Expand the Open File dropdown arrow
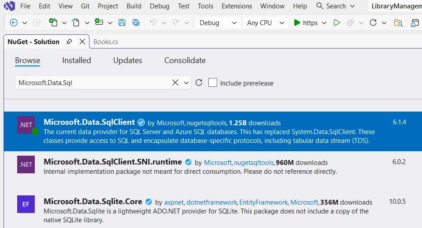 (x=87, y=23)
